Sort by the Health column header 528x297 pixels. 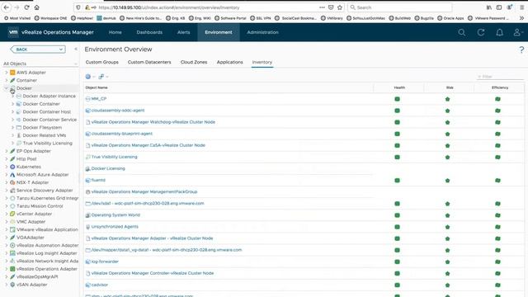point(399,87)
